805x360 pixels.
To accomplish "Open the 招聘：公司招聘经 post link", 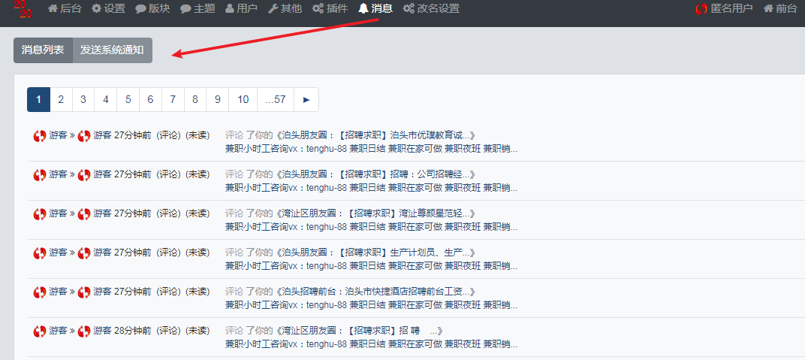I will tap(375, 174).
